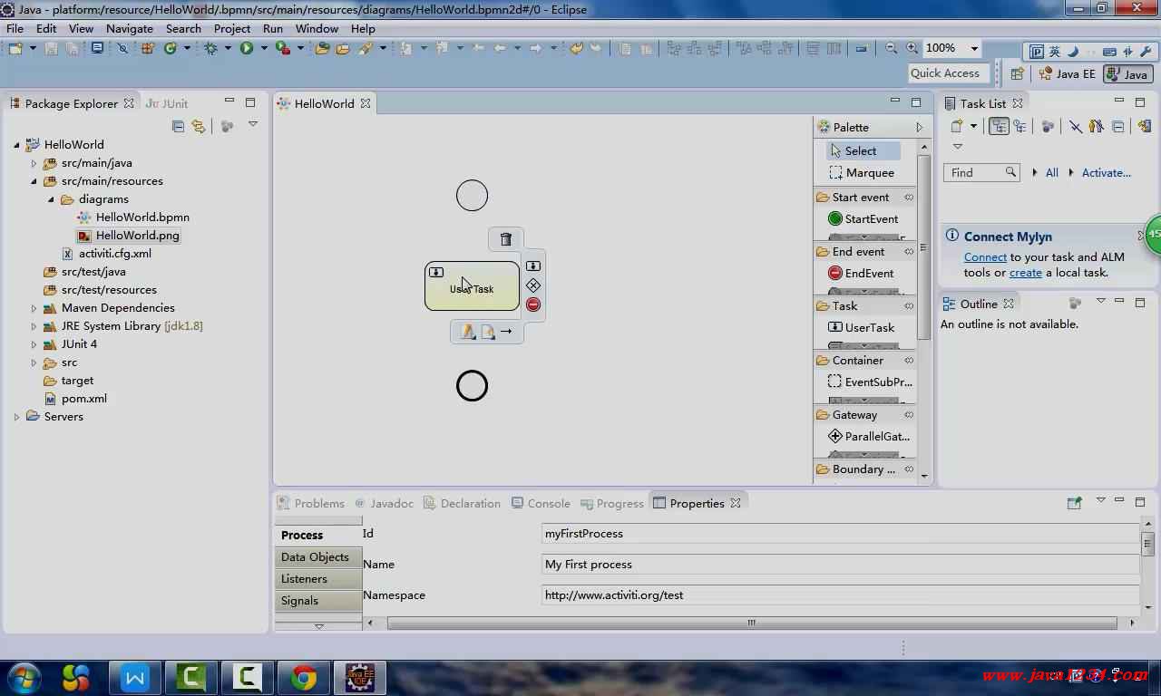Click the Name field with My First process
The width and height of the screenshot is (1161, 696).
click(840, 564)
